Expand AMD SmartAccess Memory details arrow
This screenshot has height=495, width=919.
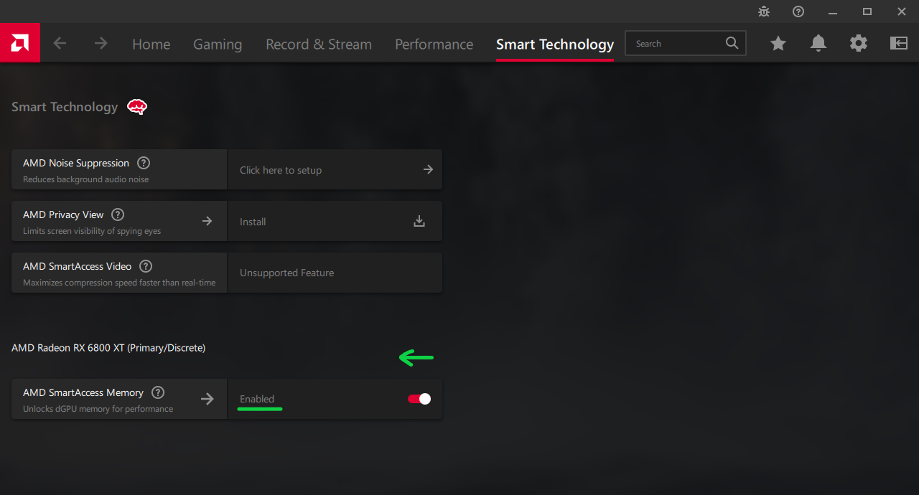(x=207, y=399)
